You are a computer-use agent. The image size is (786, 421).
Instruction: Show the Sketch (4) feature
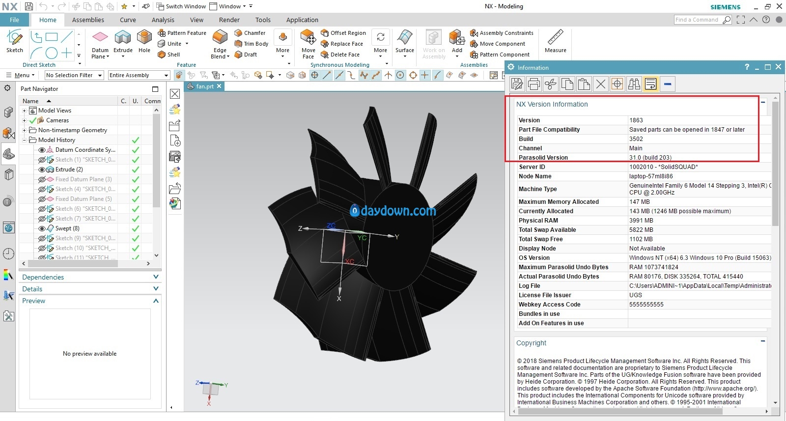42,189
